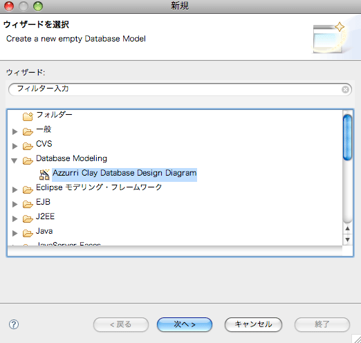Select Azzurri Clay Database Design Diagram

[x=124, y=173]
